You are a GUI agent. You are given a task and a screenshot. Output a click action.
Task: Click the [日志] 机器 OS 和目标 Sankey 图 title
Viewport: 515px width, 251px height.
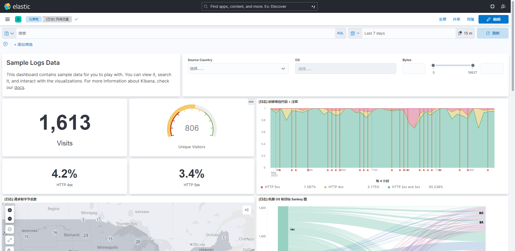(x=283, y=199)
